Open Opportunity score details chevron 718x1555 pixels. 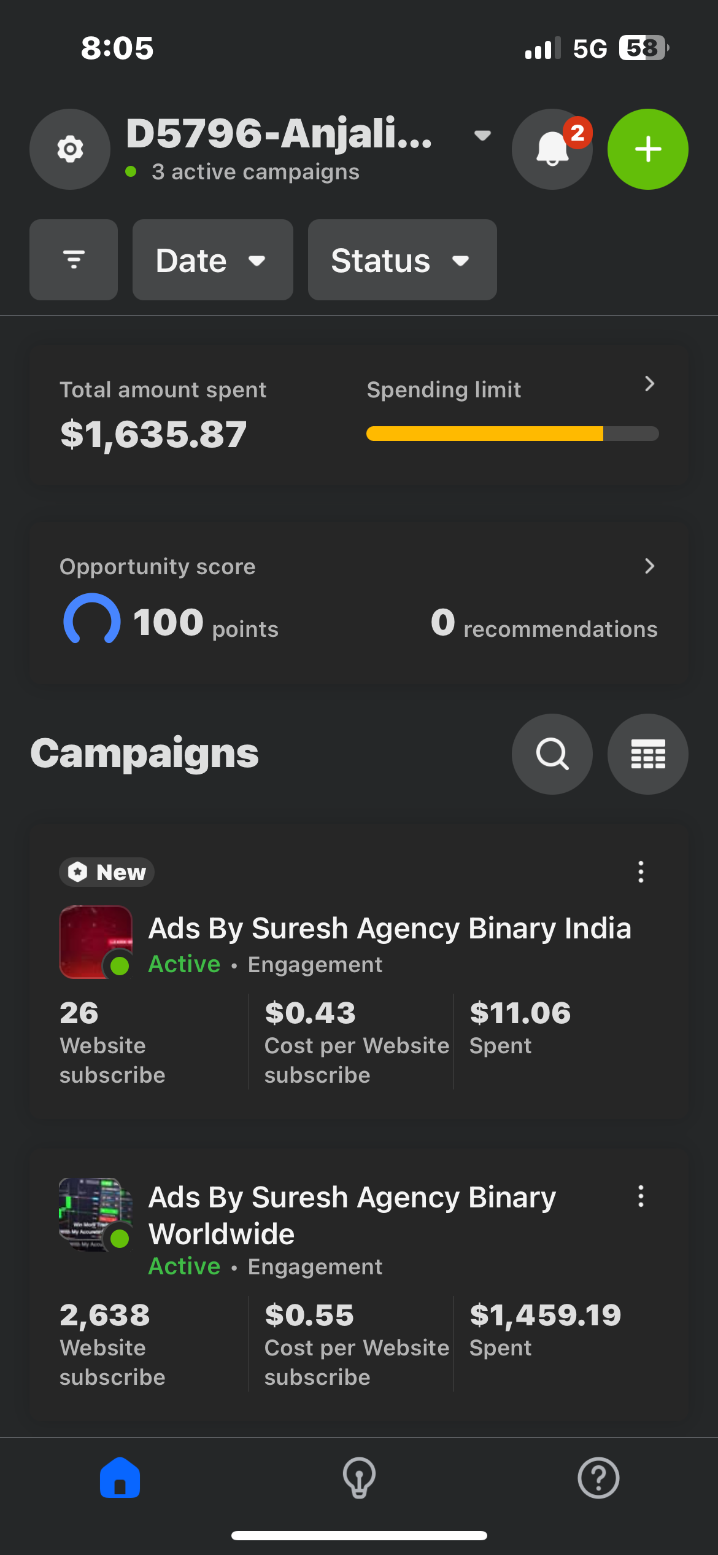(649, 566)
